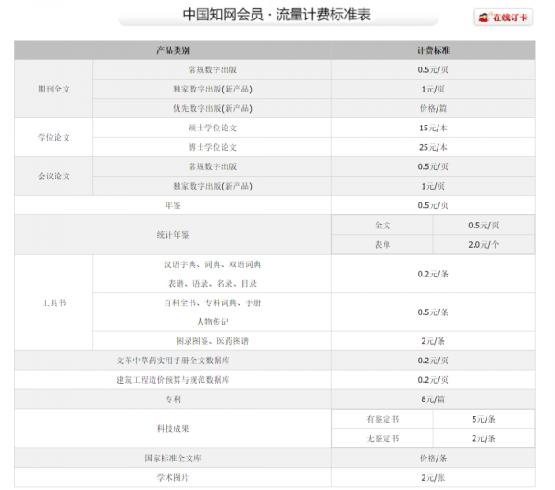The height and width of the screenshot is (490, 555).
Task: Click the 统计年鉴 row label
Action: [x=173, y=235]
